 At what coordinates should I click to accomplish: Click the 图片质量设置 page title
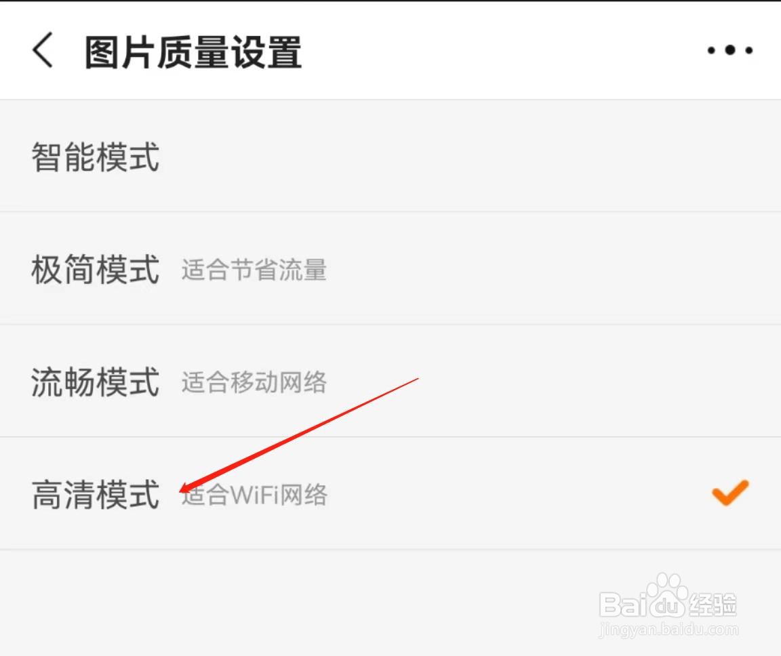tap(193, 52)
